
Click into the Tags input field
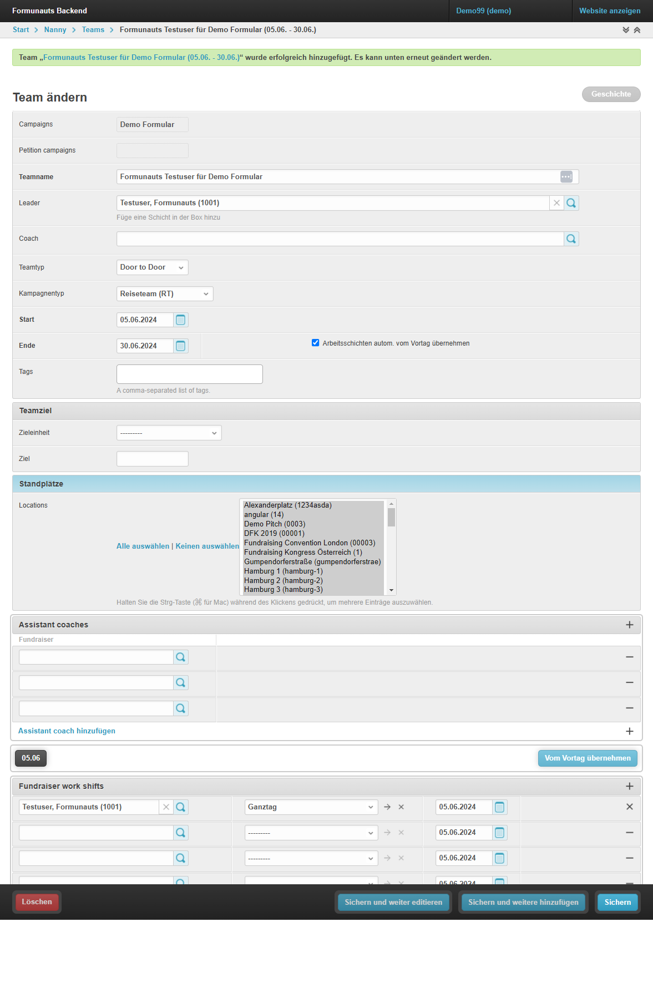click(x=190, y=374)
